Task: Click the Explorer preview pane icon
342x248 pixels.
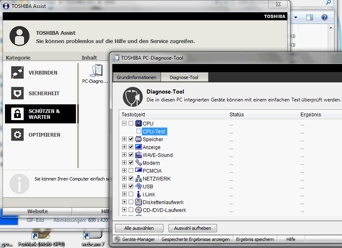Action: click(x=310, y=17)
